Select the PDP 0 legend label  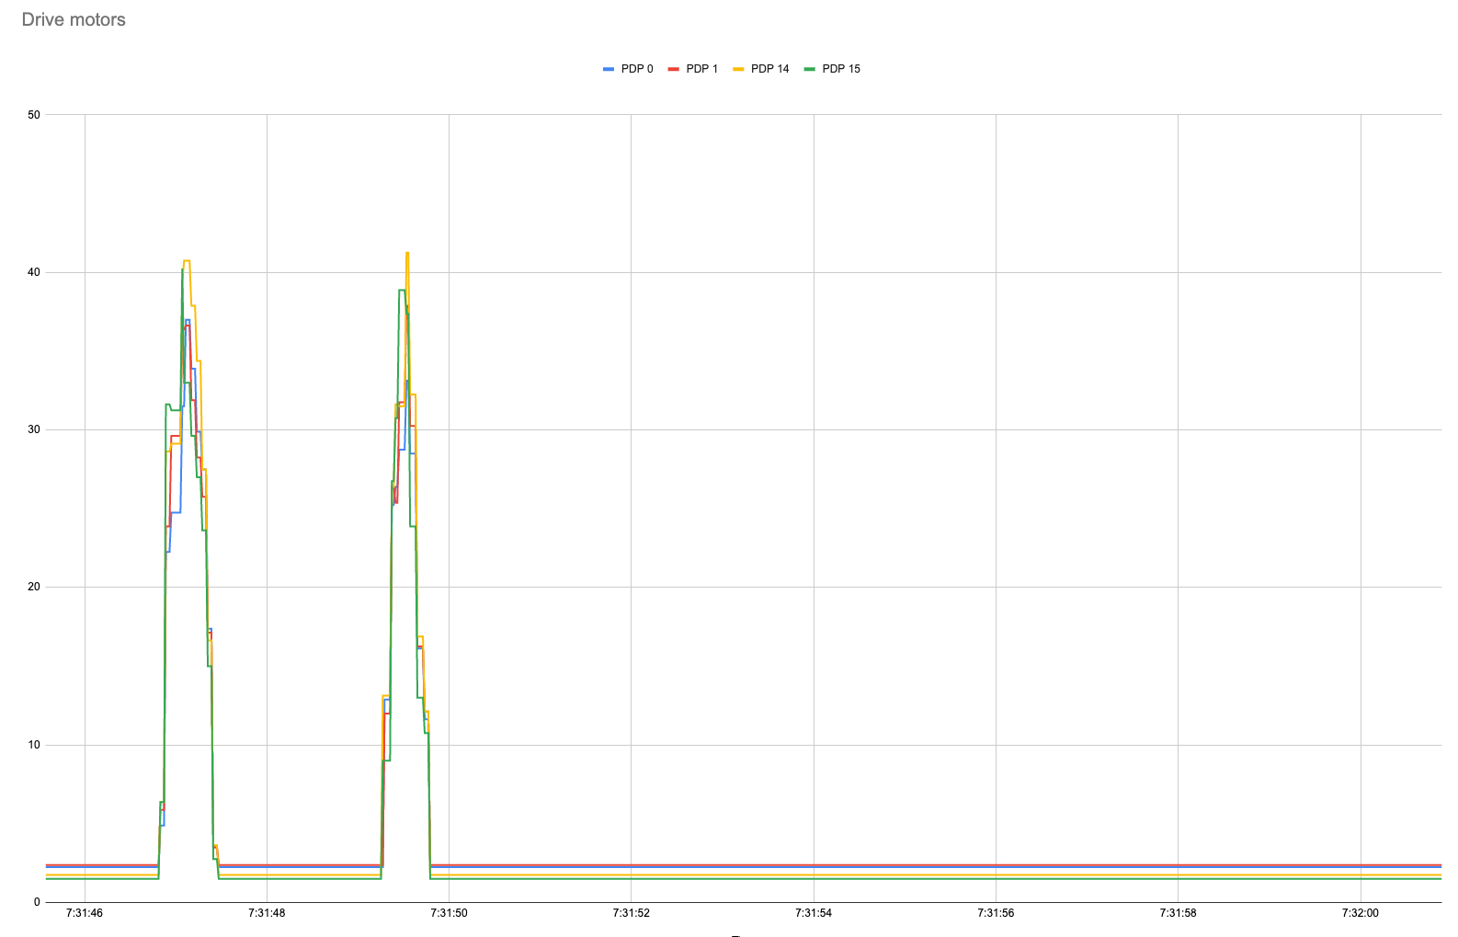(637, 69)
